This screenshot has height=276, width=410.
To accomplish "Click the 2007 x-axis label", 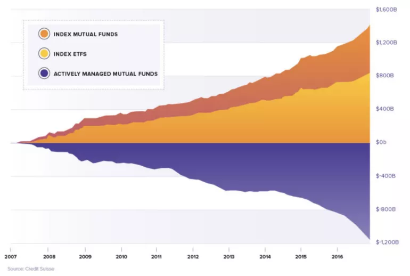I will (x=11, y=257).
